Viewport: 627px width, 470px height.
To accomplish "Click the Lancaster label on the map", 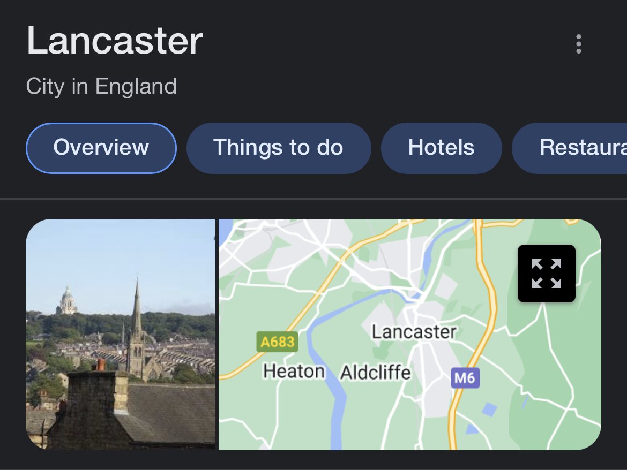I will (414, 331).
